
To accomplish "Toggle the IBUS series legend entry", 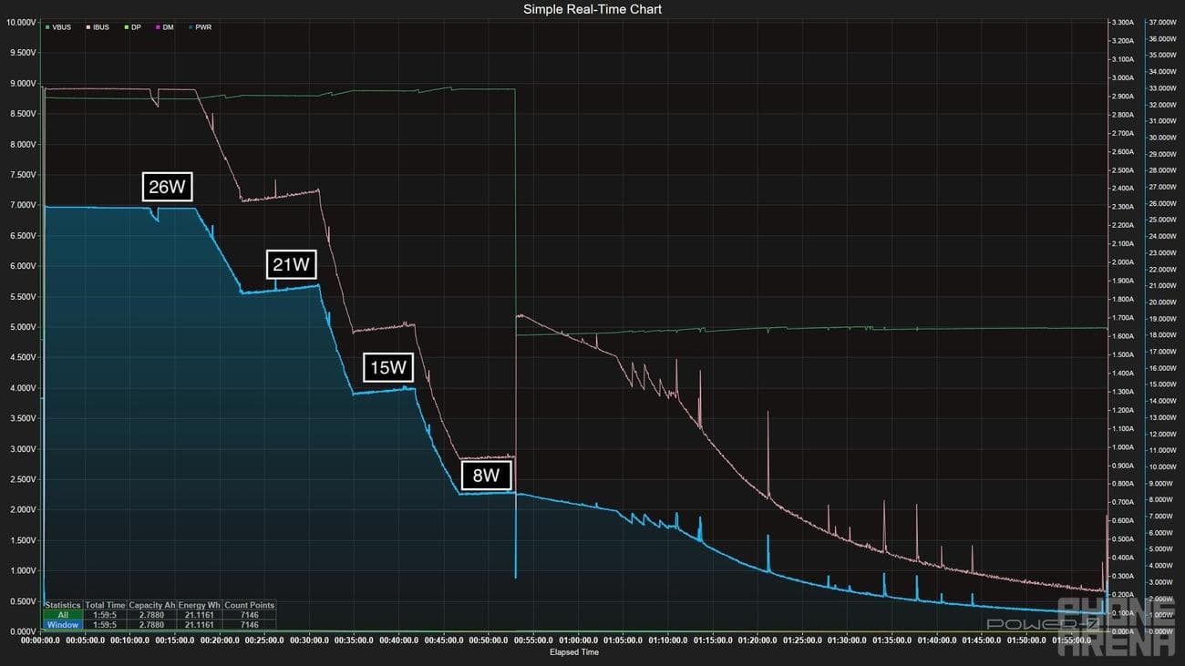I will tap(98, 27).
